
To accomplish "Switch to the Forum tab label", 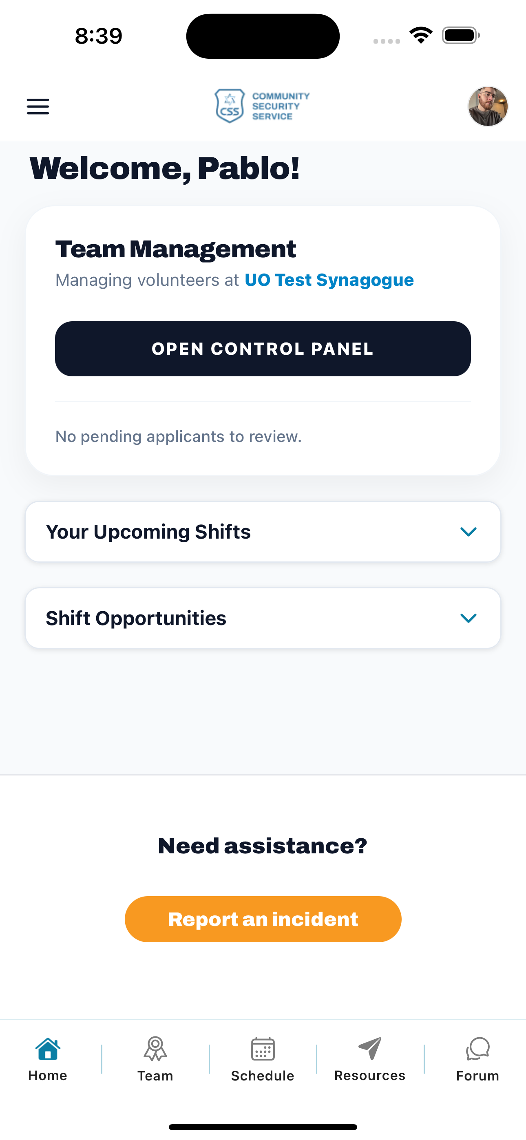I will pyautogui.click(x=477, y=1076).
